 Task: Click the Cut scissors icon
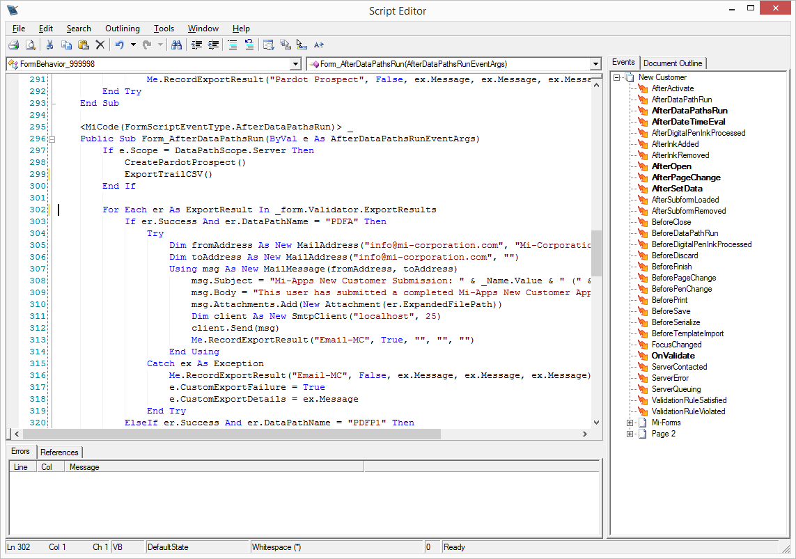[50, 45]
